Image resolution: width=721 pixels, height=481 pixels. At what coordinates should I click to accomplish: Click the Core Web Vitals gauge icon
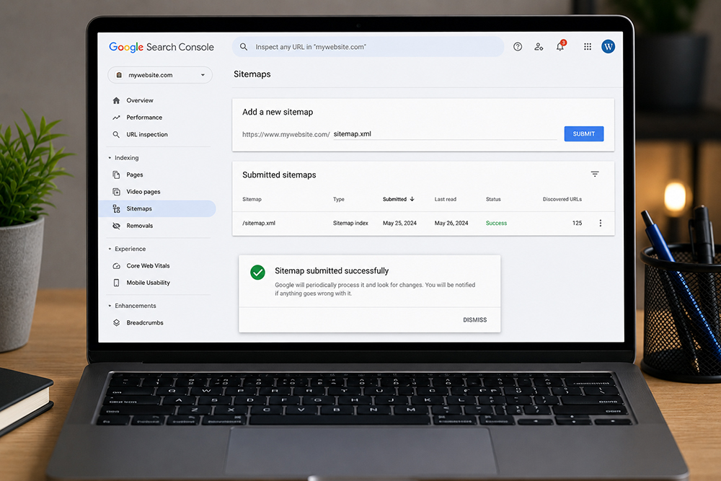[x=116, y=266]
